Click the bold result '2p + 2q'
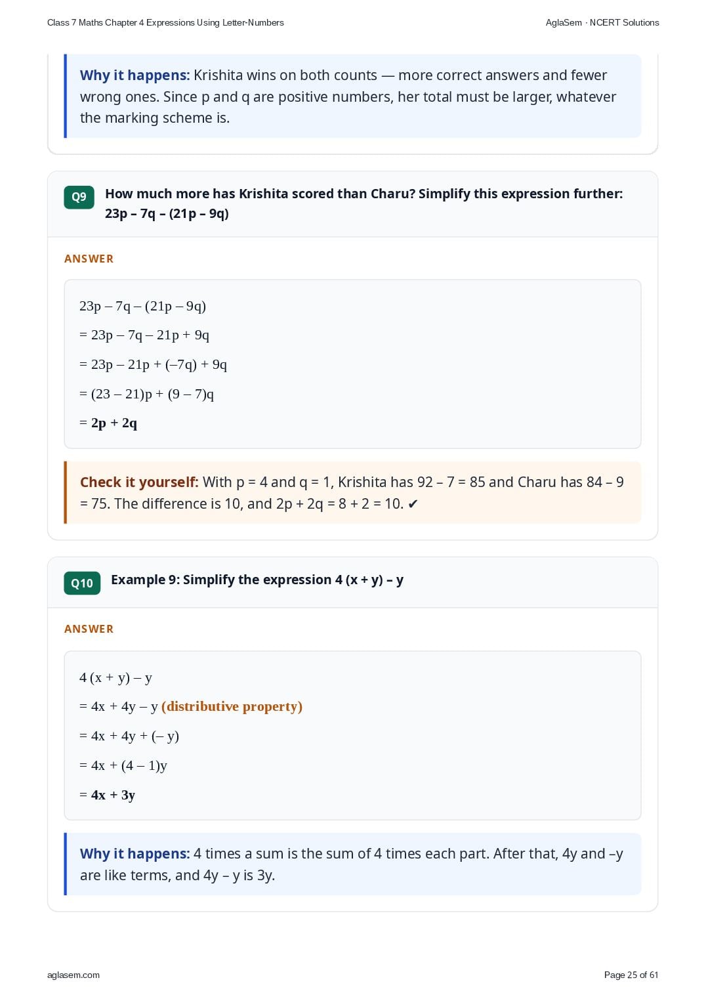Screen dimensions: 706x999 114,423
